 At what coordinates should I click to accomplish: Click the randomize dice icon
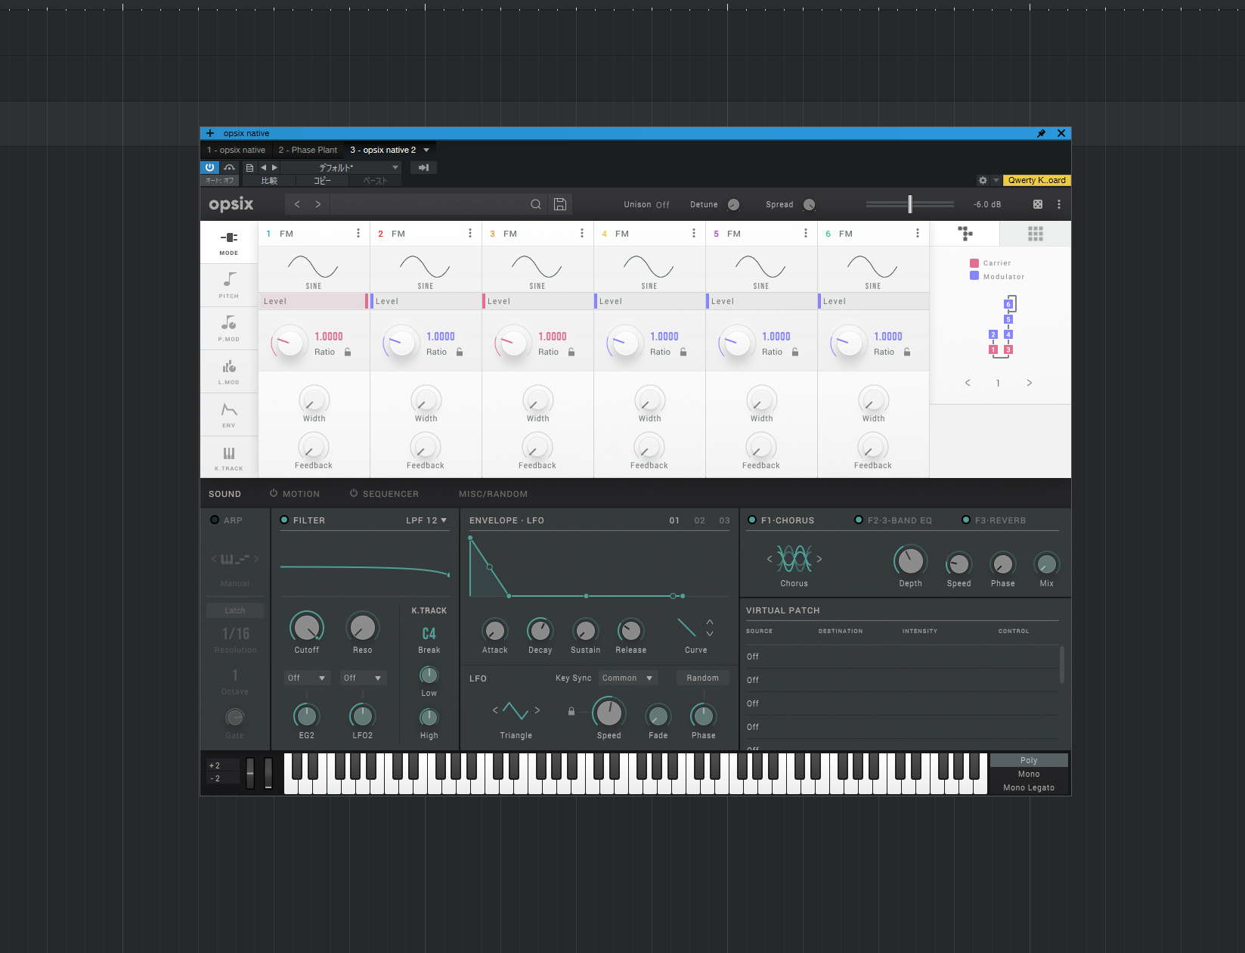[x=1038, y=204]
